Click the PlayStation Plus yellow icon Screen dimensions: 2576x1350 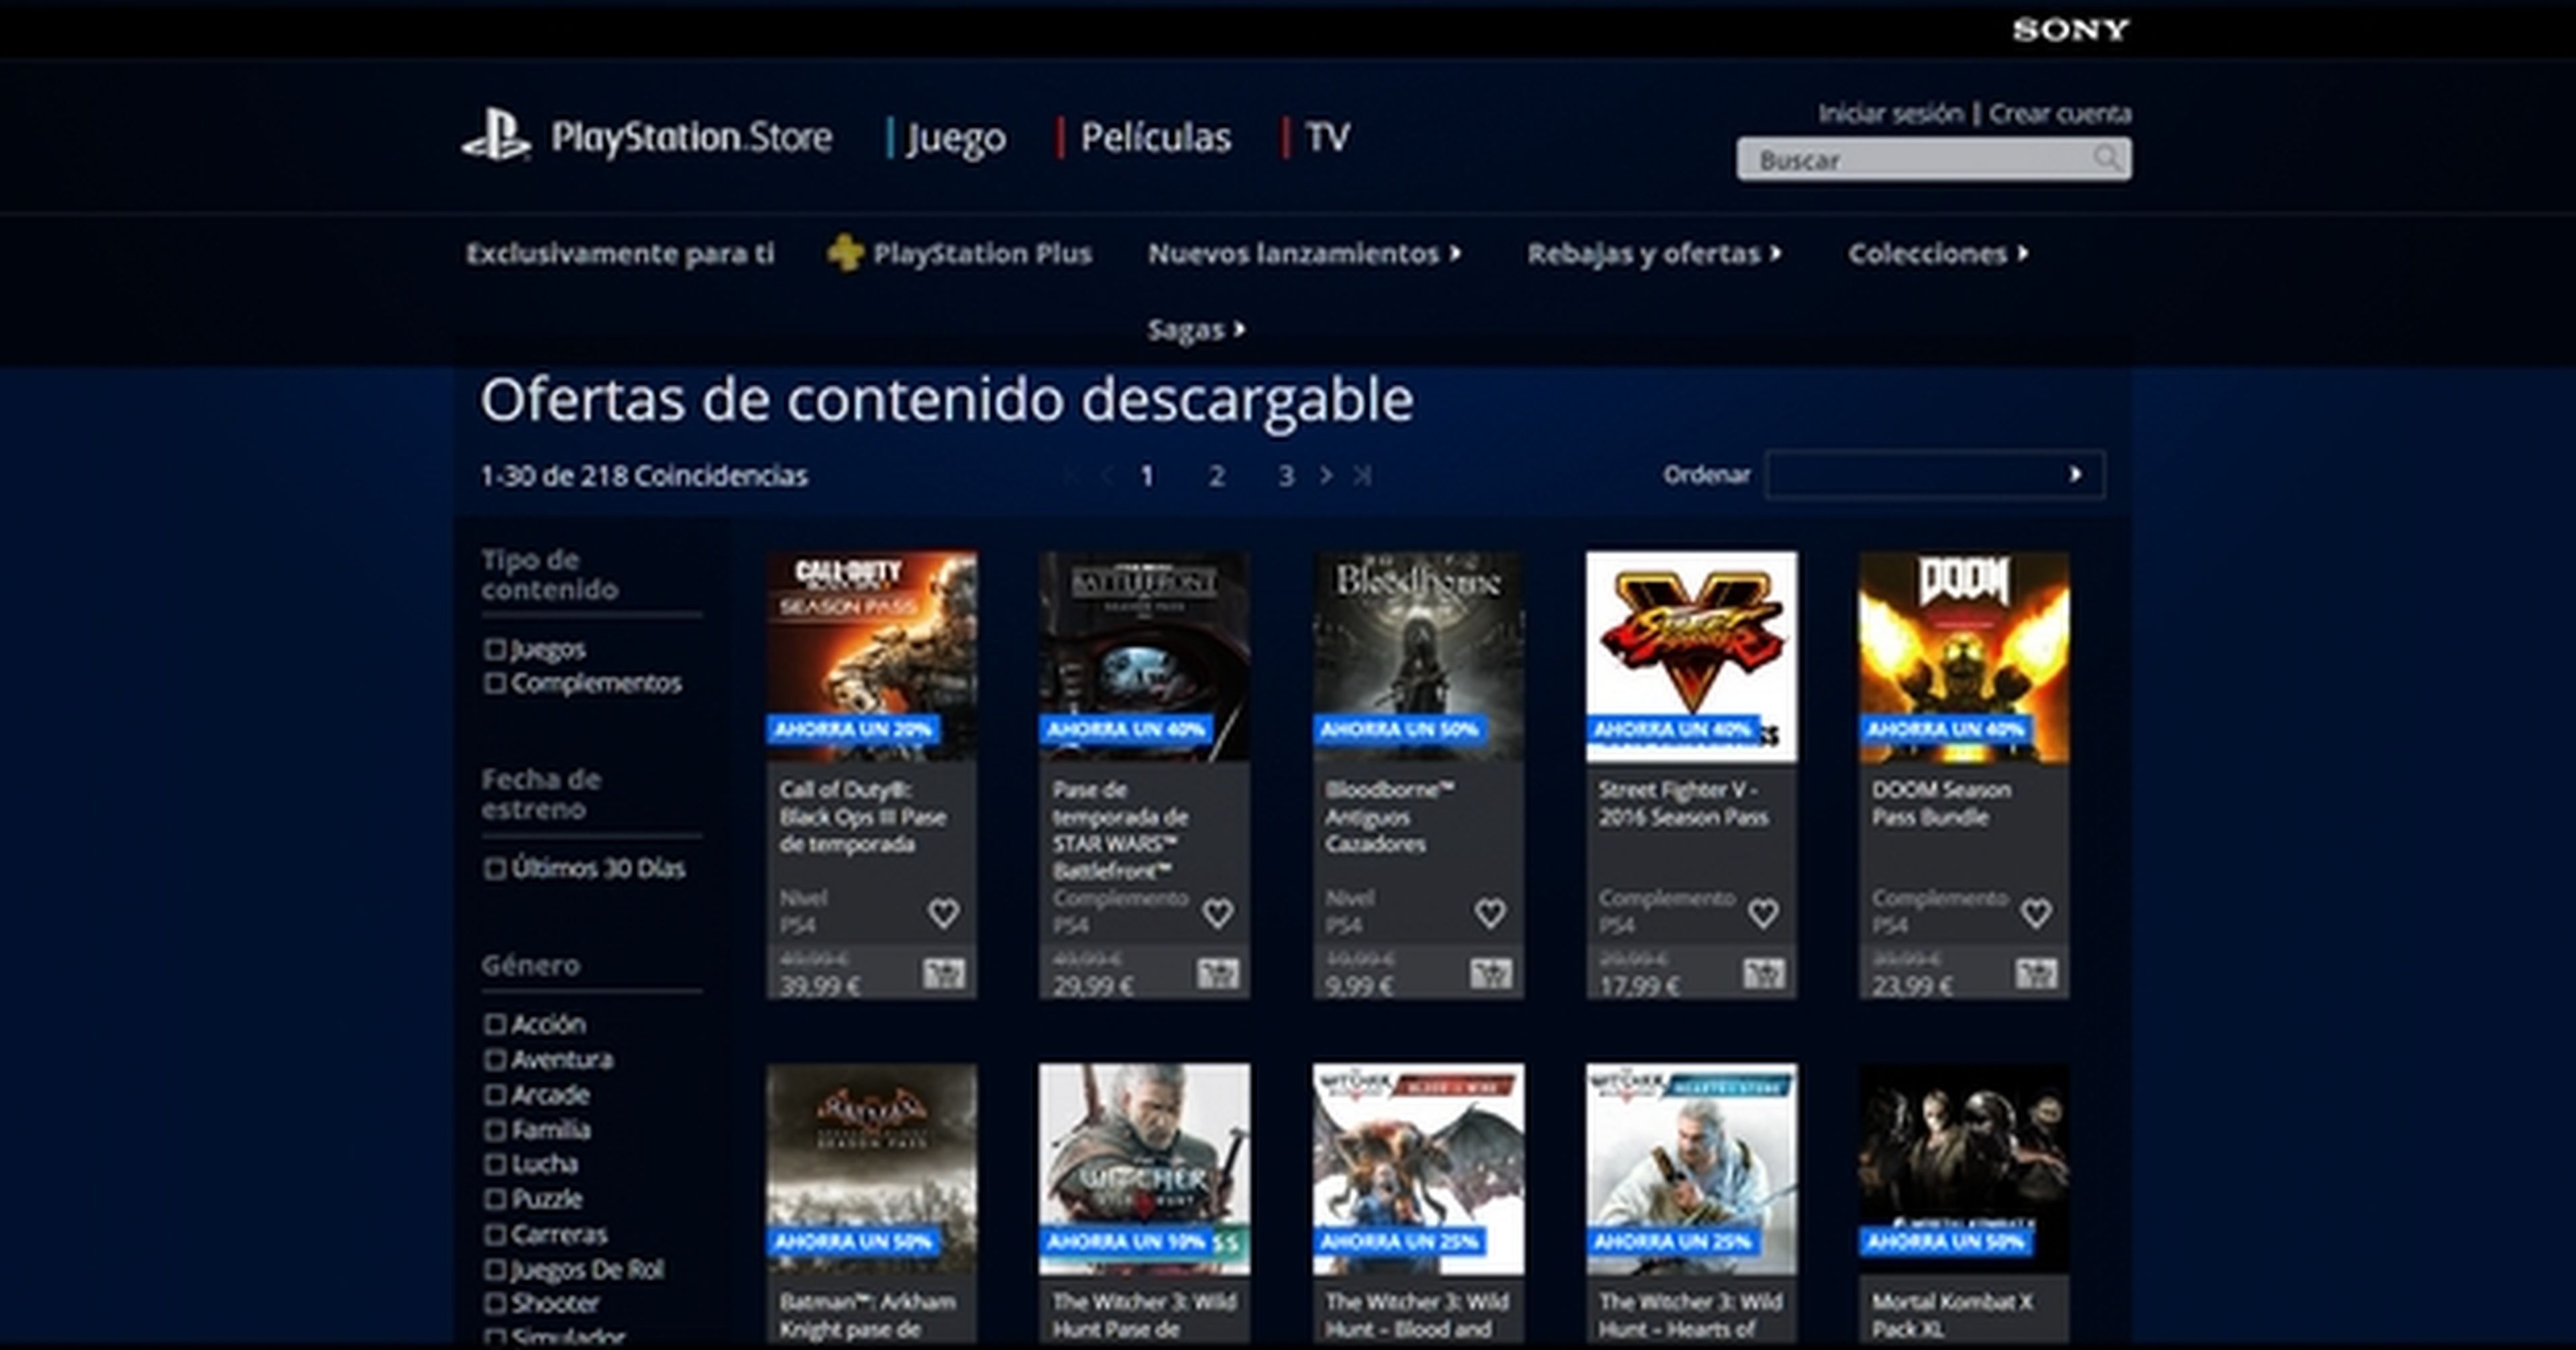[845, 253]
